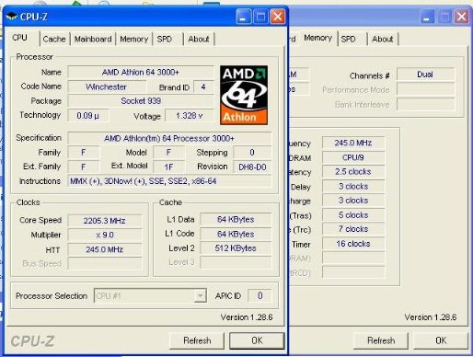Open the About tab in front window

[x=199, y=39]
